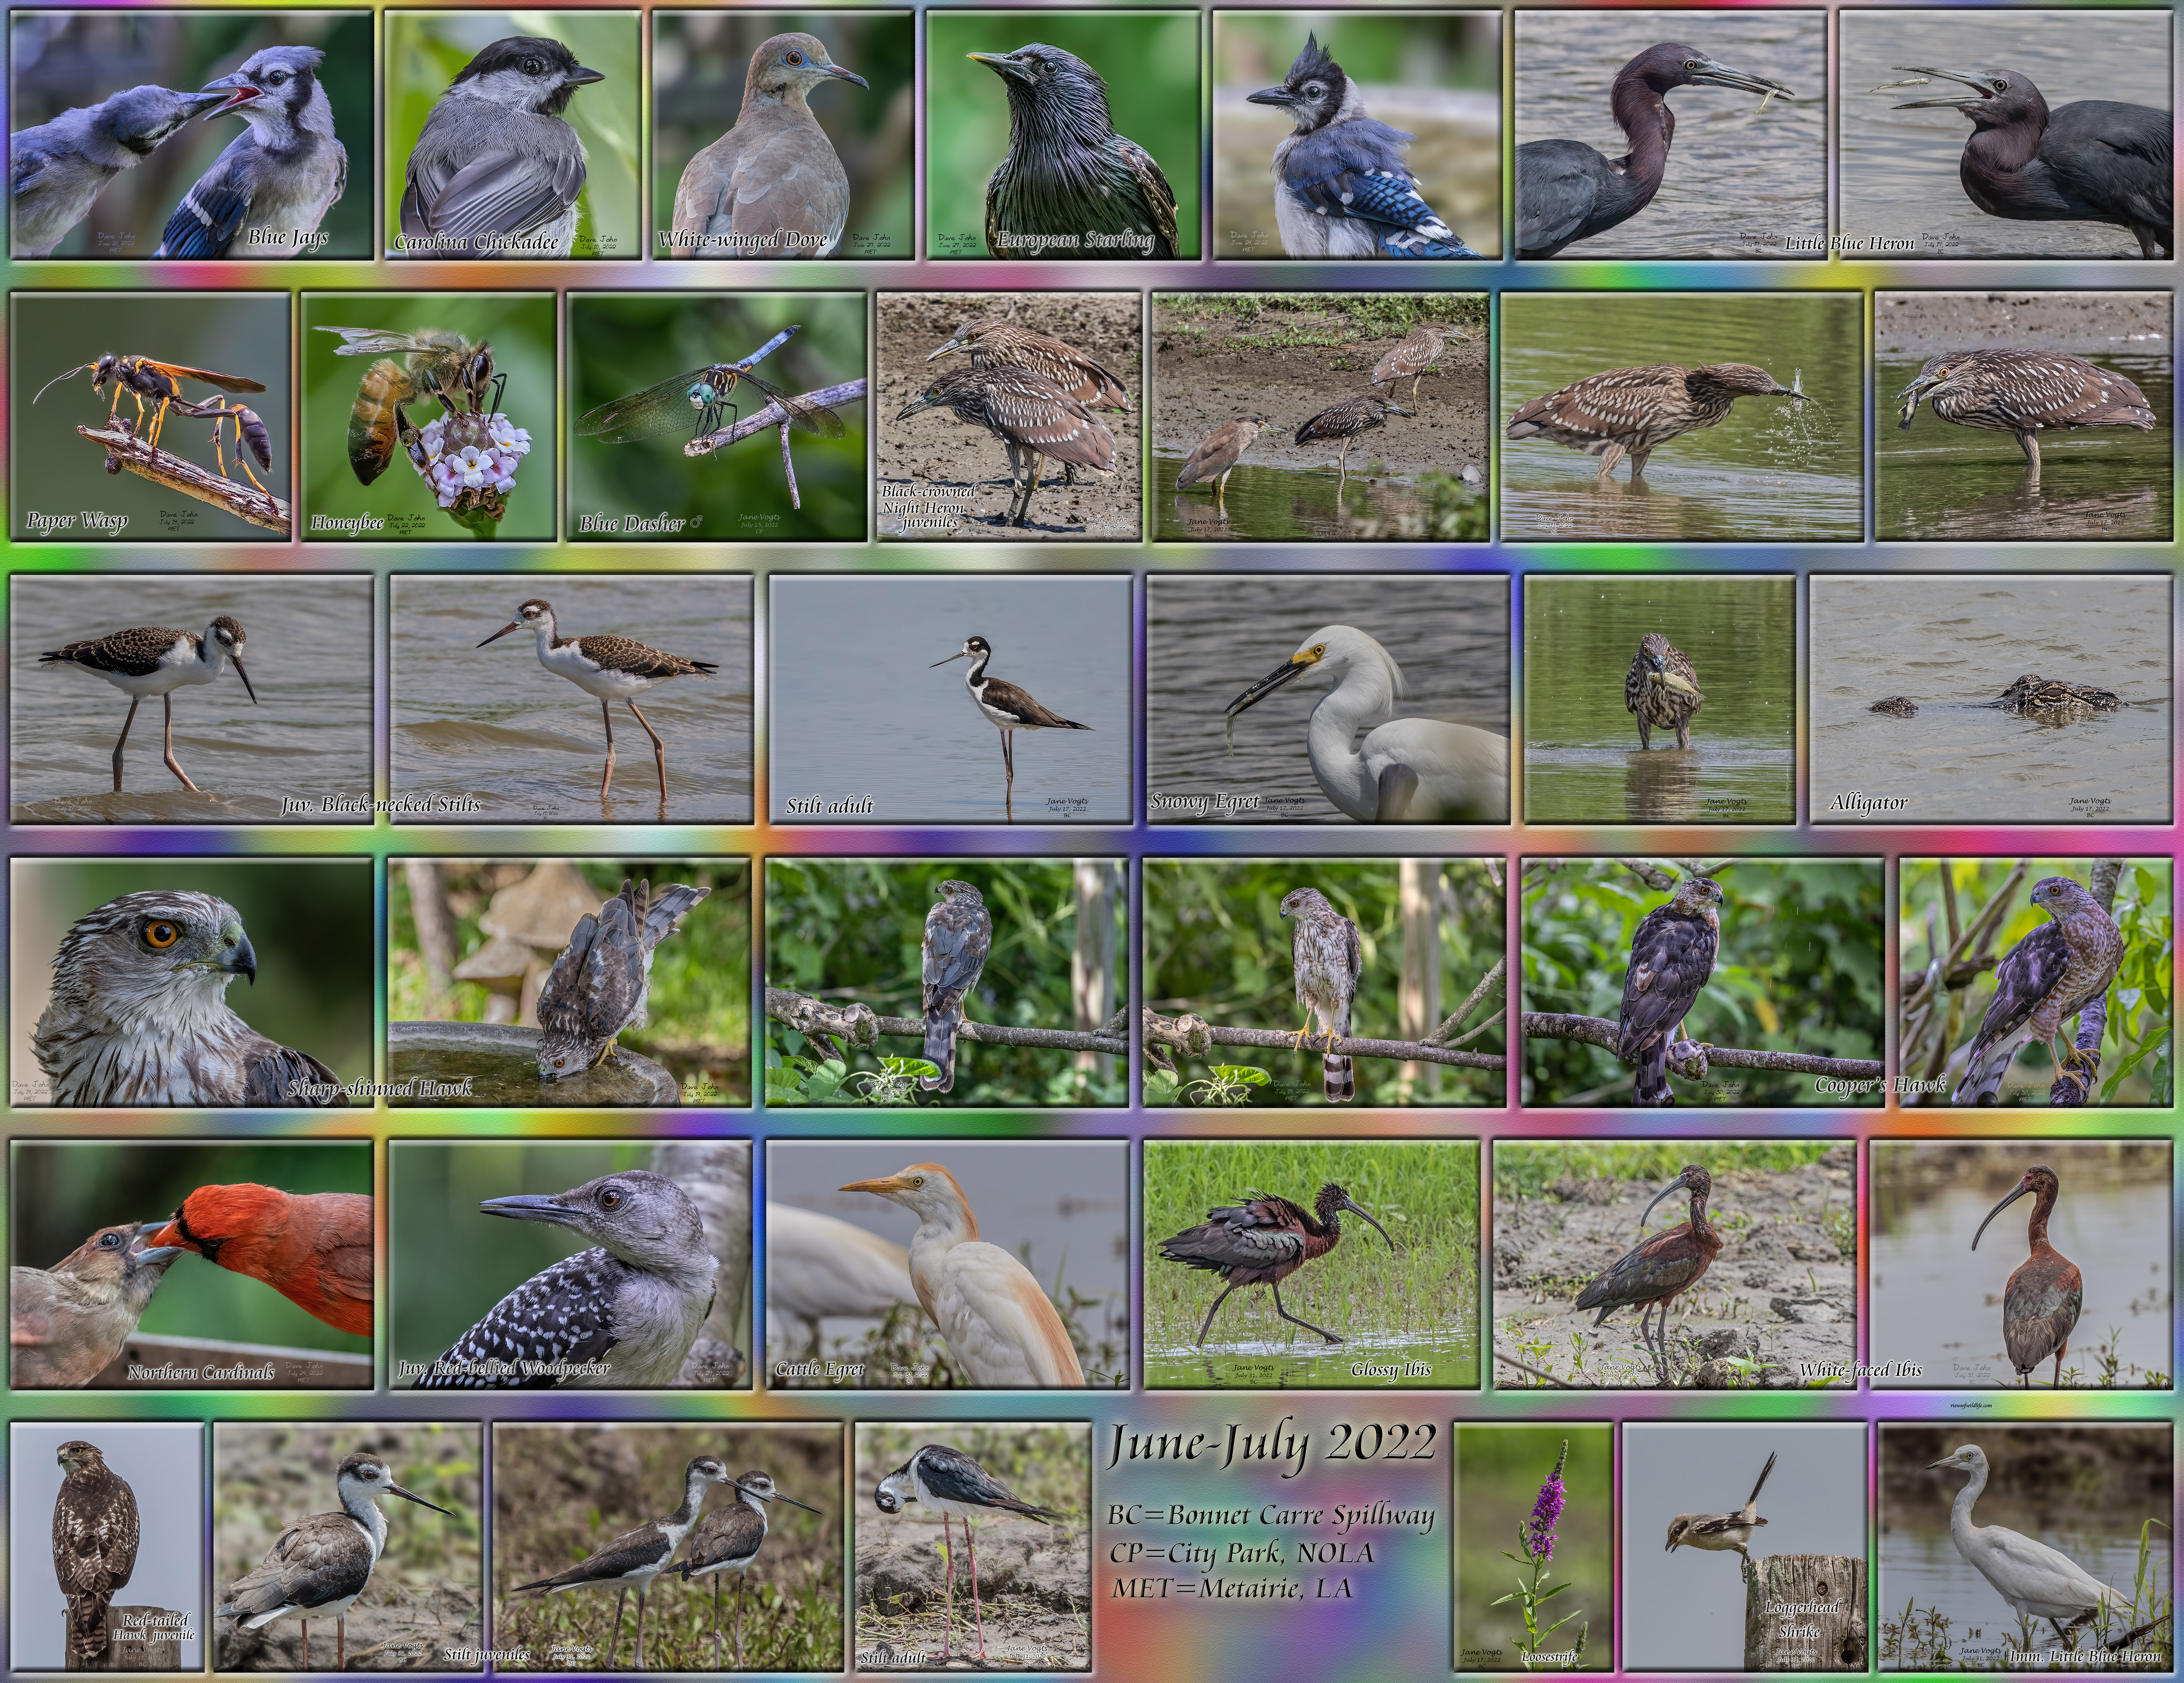Screen dimensions: 2184x1683
Task: Click the Cattle Egret photo
Action: point(947,1264)
